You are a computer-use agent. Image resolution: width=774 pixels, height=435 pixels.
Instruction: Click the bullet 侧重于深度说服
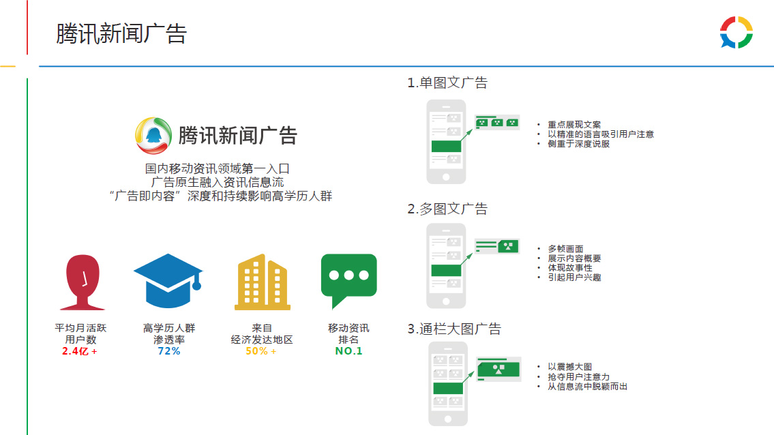tap(578, 144)
